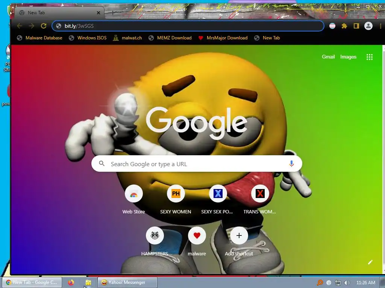Viewport: 385px width, 288px height.
Task: Open the volume speaker tray icon
Action: pos(347,283)
